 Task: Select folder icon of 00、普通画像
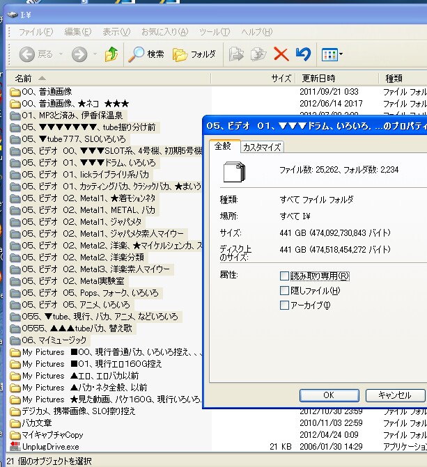(15, 92)
